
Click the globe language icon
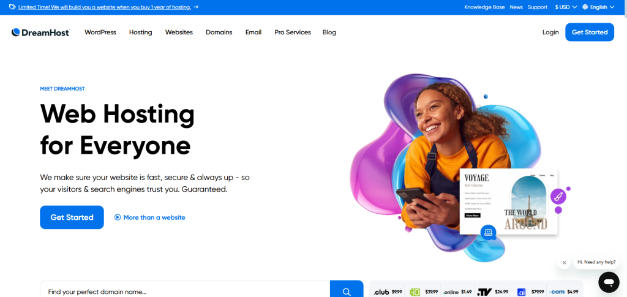coord(585,7)
